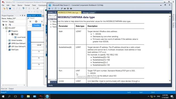Switch to Manage Content tab
The width and height of the screenshot is (176, 99).
[x=89, y=13]
